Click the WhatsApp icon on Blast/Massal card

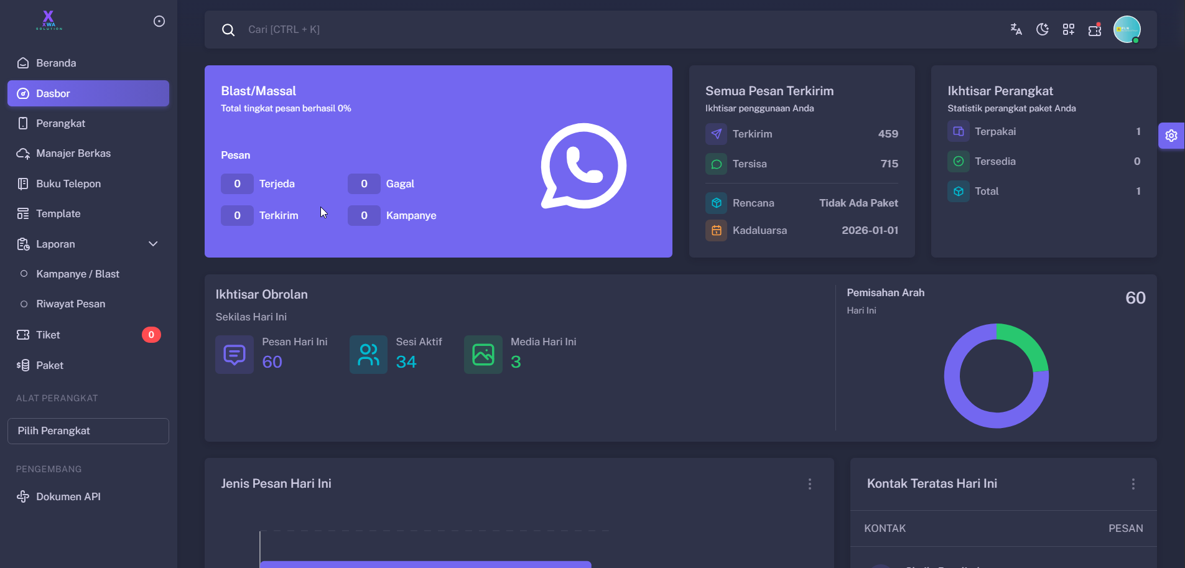[583, 165]
